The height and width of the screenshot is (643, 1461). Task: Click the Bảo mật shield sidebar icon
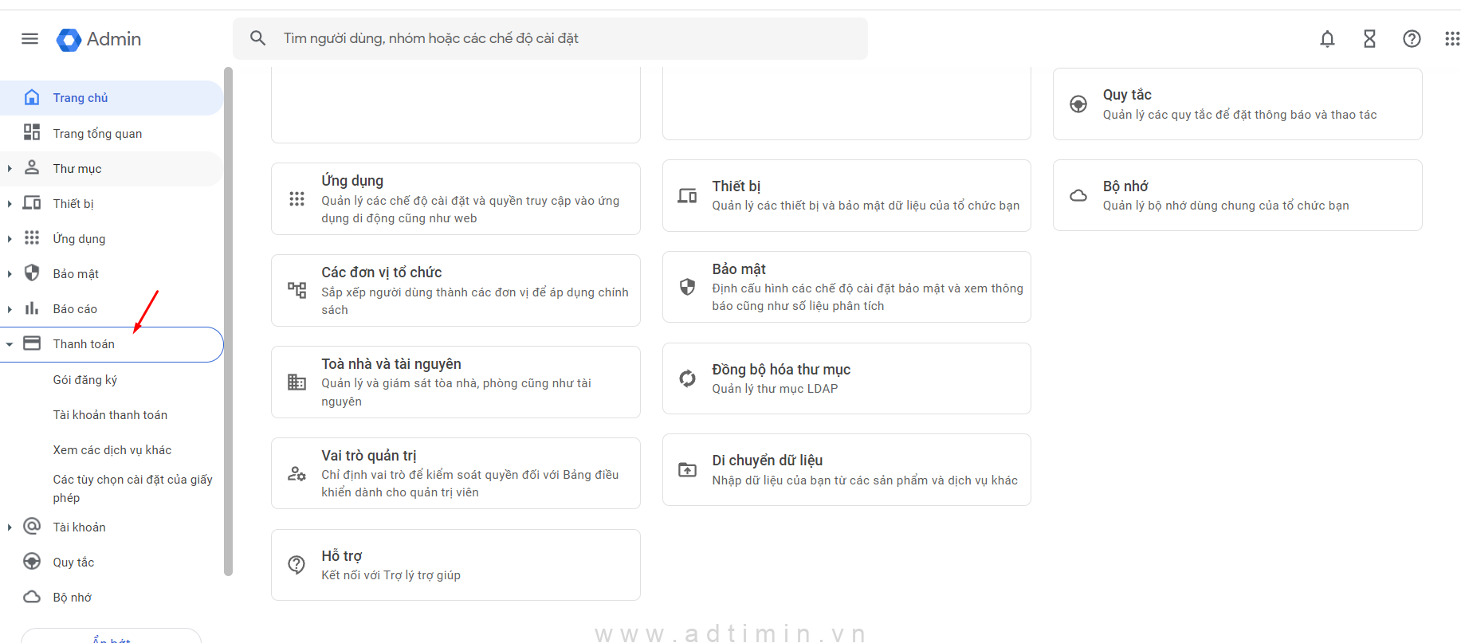(32, 272)
